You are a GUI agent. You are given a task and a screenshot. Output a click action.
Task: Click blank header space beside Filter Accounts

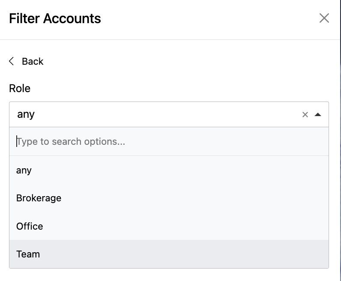click(x=209, y=18)
